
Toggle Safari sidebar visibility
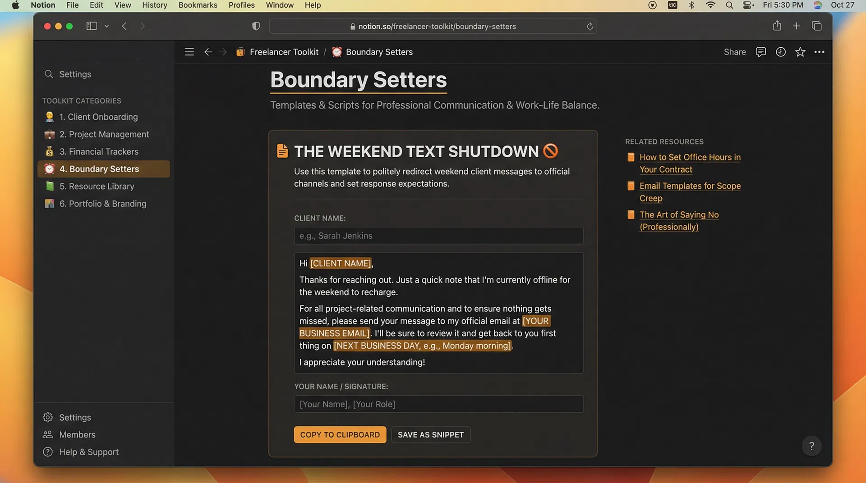point(92,26)
